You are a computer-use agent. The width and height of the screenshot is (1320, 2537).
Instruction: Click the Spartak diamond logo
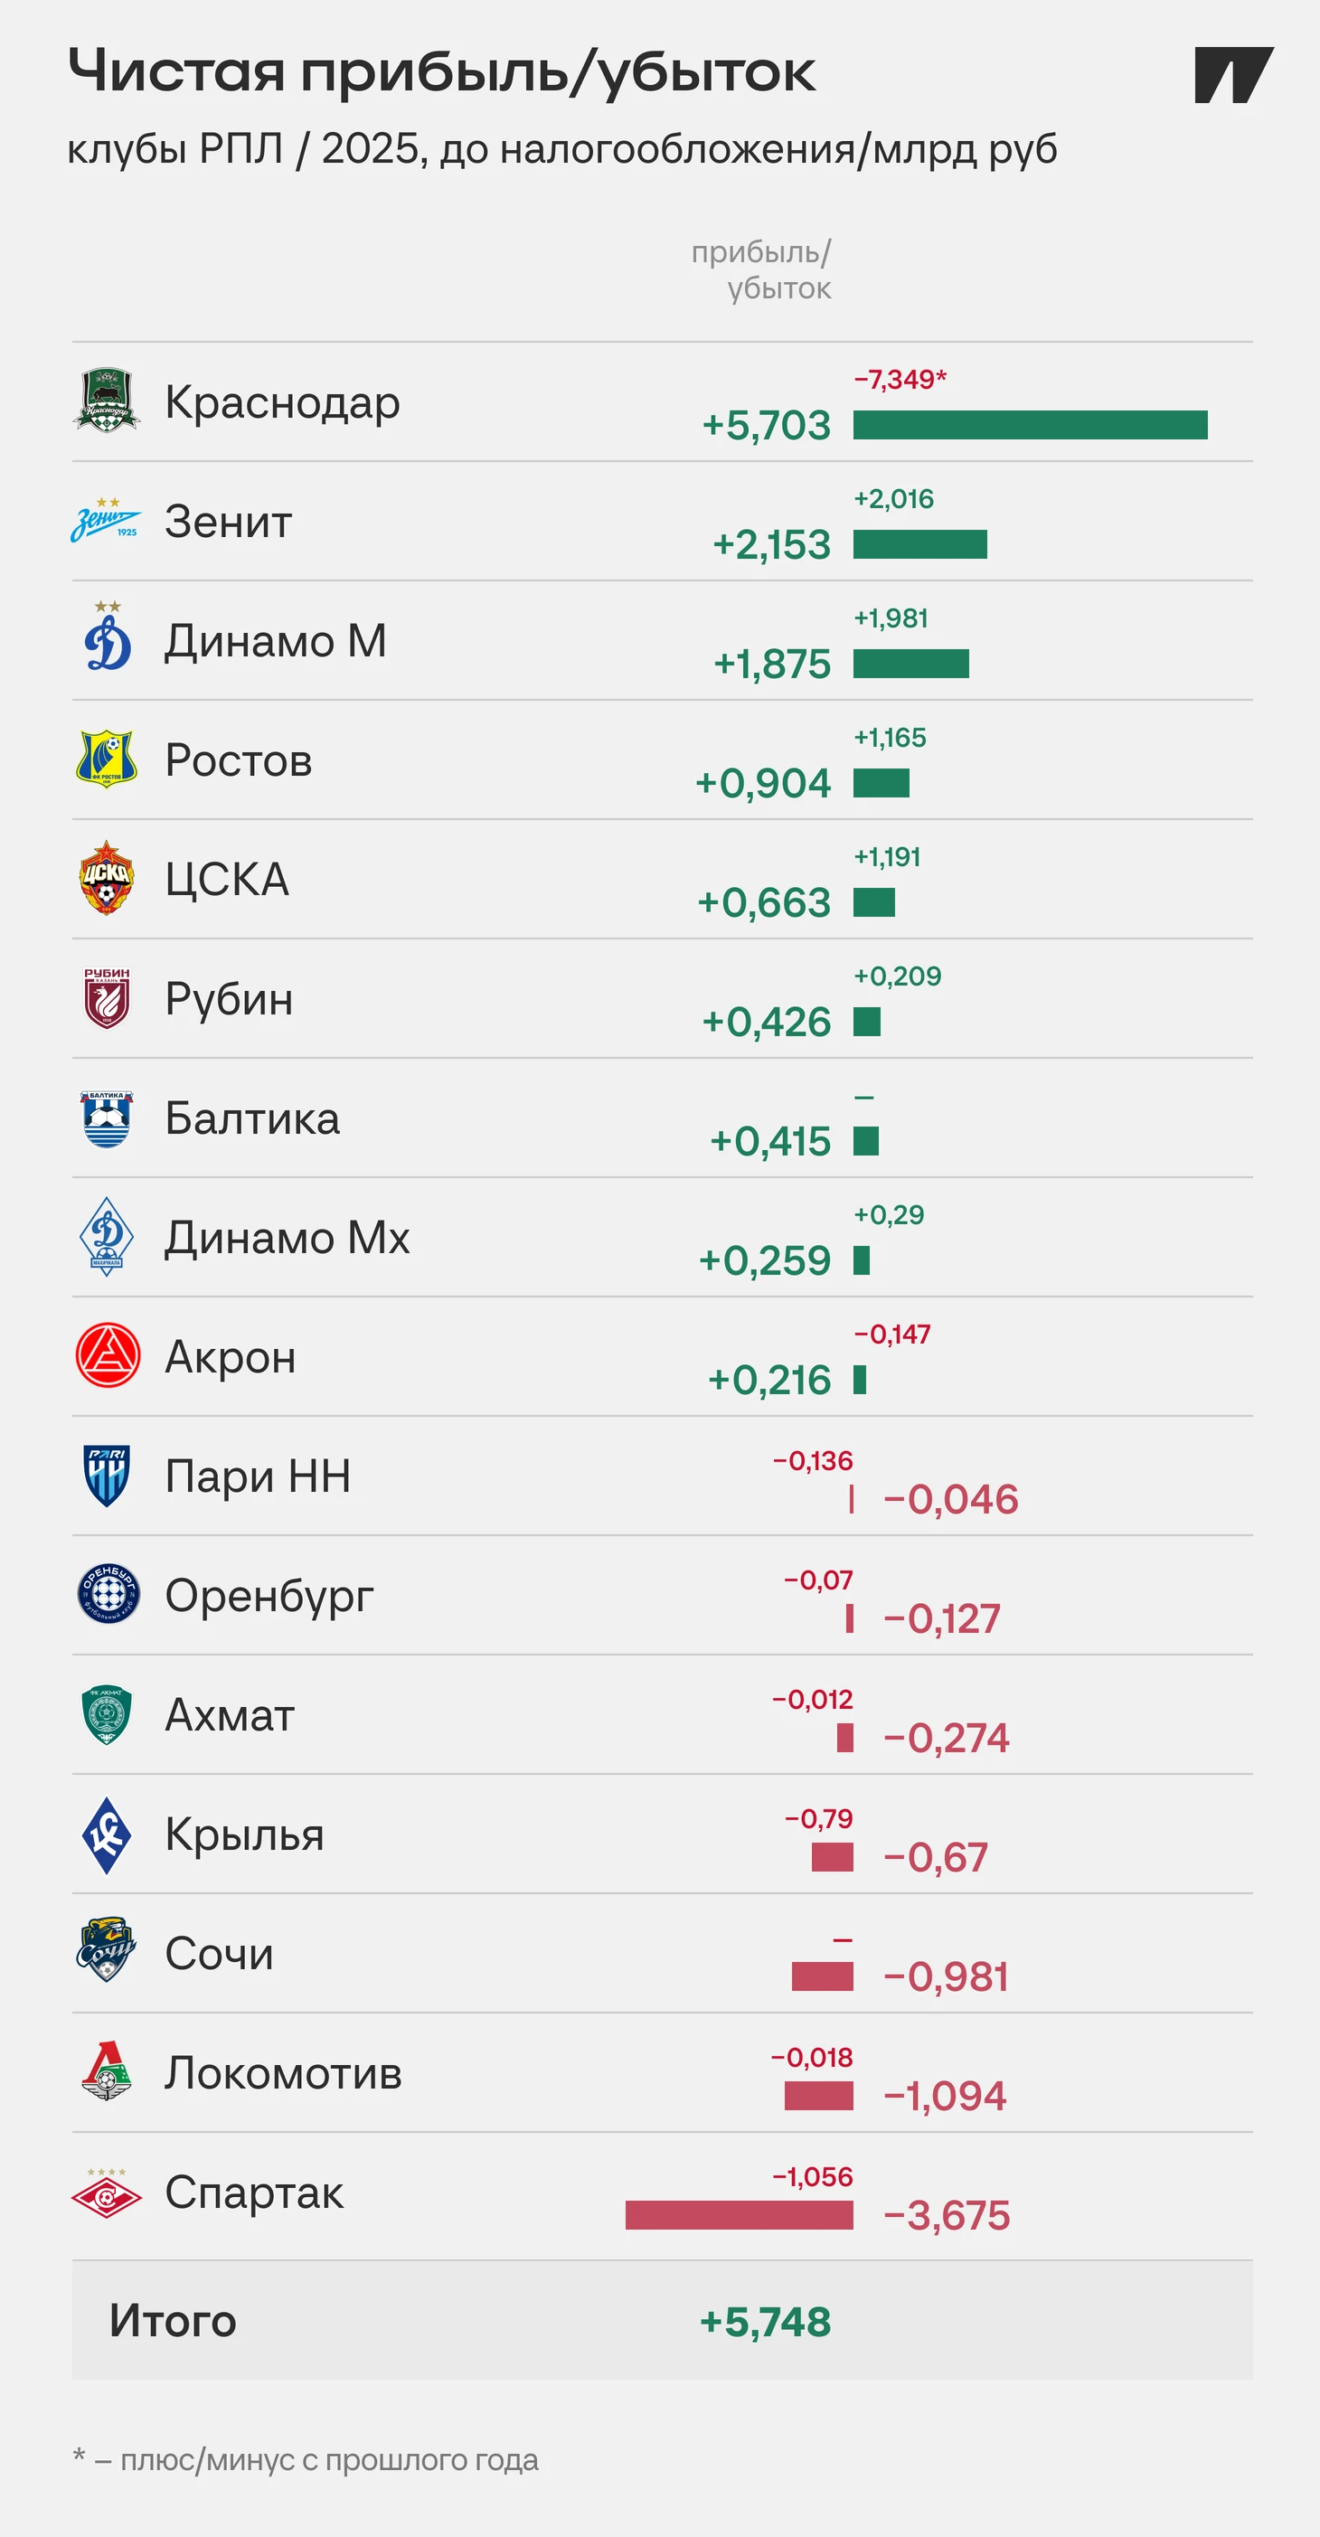(x=107, y=2192)
